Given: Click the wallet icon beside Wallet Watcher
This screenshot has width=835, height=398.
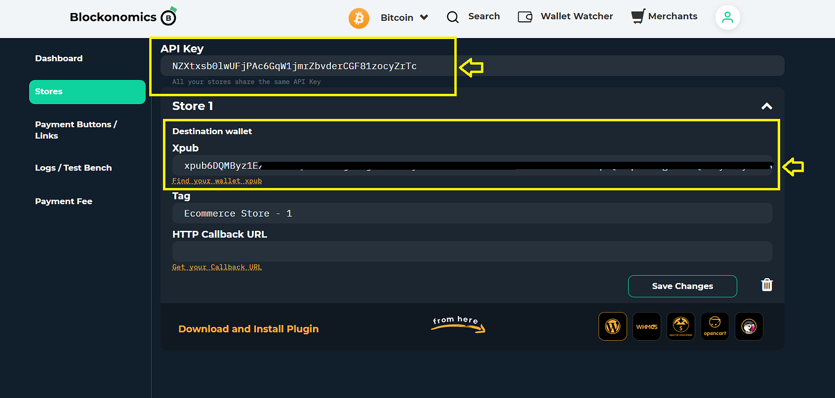Looking at the screenshot, I should click(525, 17).
